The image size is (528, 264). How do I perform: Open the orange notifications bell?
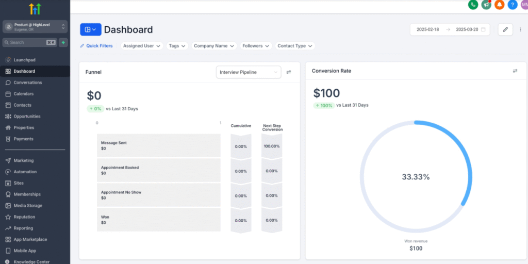point(499,4)
